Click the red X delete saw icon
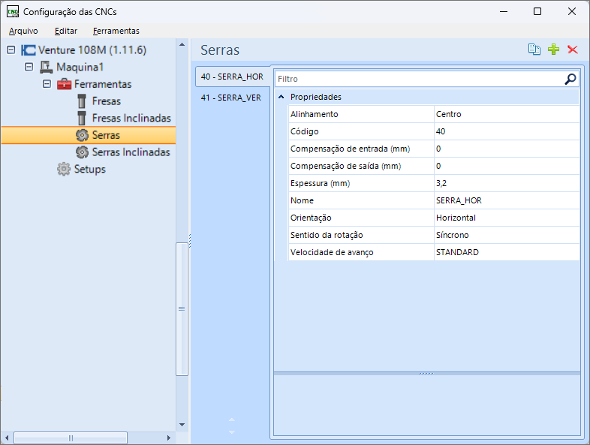Viewport: 590px width, 445px height. 573,50
